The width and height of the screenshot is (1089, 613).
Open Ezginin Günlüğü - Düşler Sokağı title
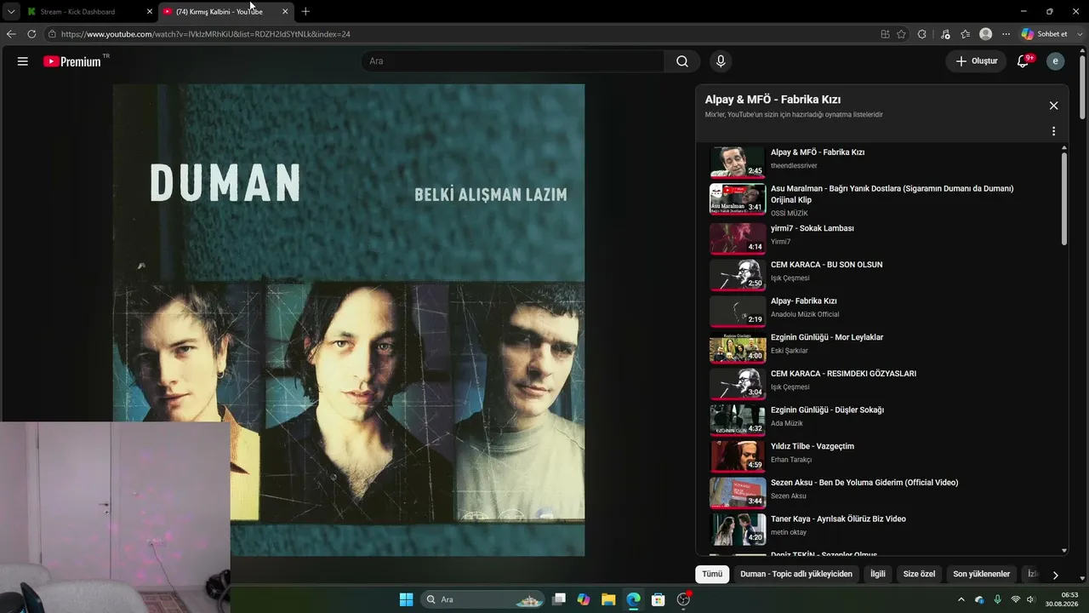827,410
